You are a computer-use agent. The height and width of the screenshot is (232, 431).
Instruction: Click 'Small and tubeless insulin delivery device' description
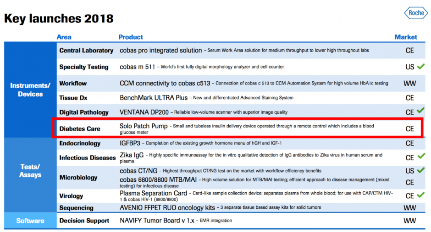(247, 129)
